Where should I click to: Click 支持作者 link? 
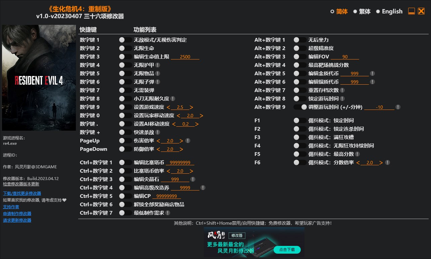click(11, 207)
